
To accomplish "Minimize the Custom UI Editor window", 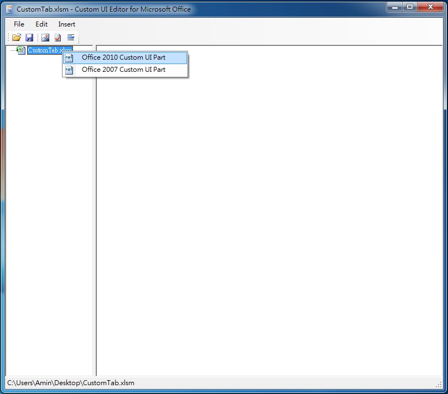I will [394, 8].
